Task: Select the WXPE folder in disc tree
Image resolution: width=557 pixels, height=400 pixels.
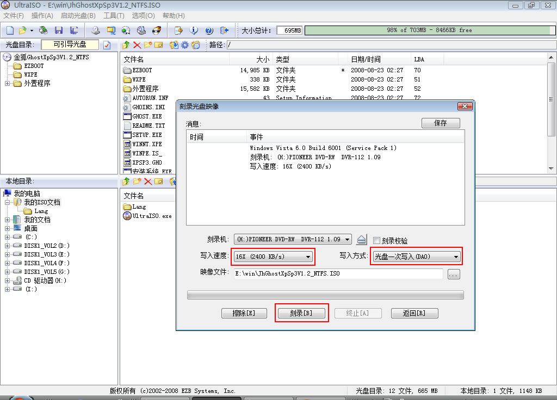Action: [30, 74]
